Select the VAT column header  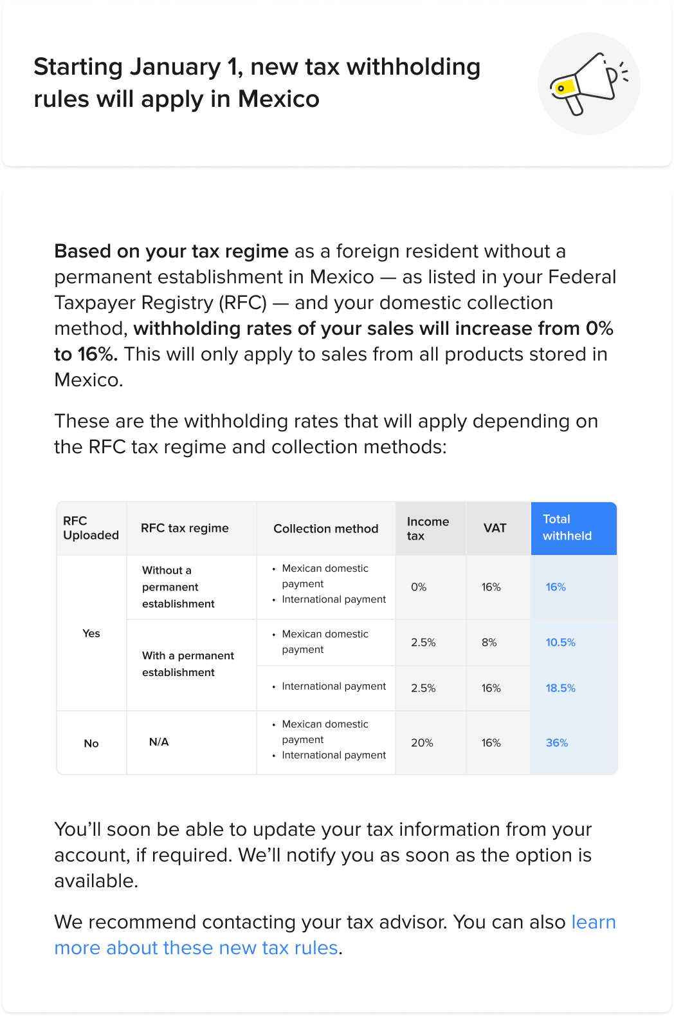coord(495,528)
